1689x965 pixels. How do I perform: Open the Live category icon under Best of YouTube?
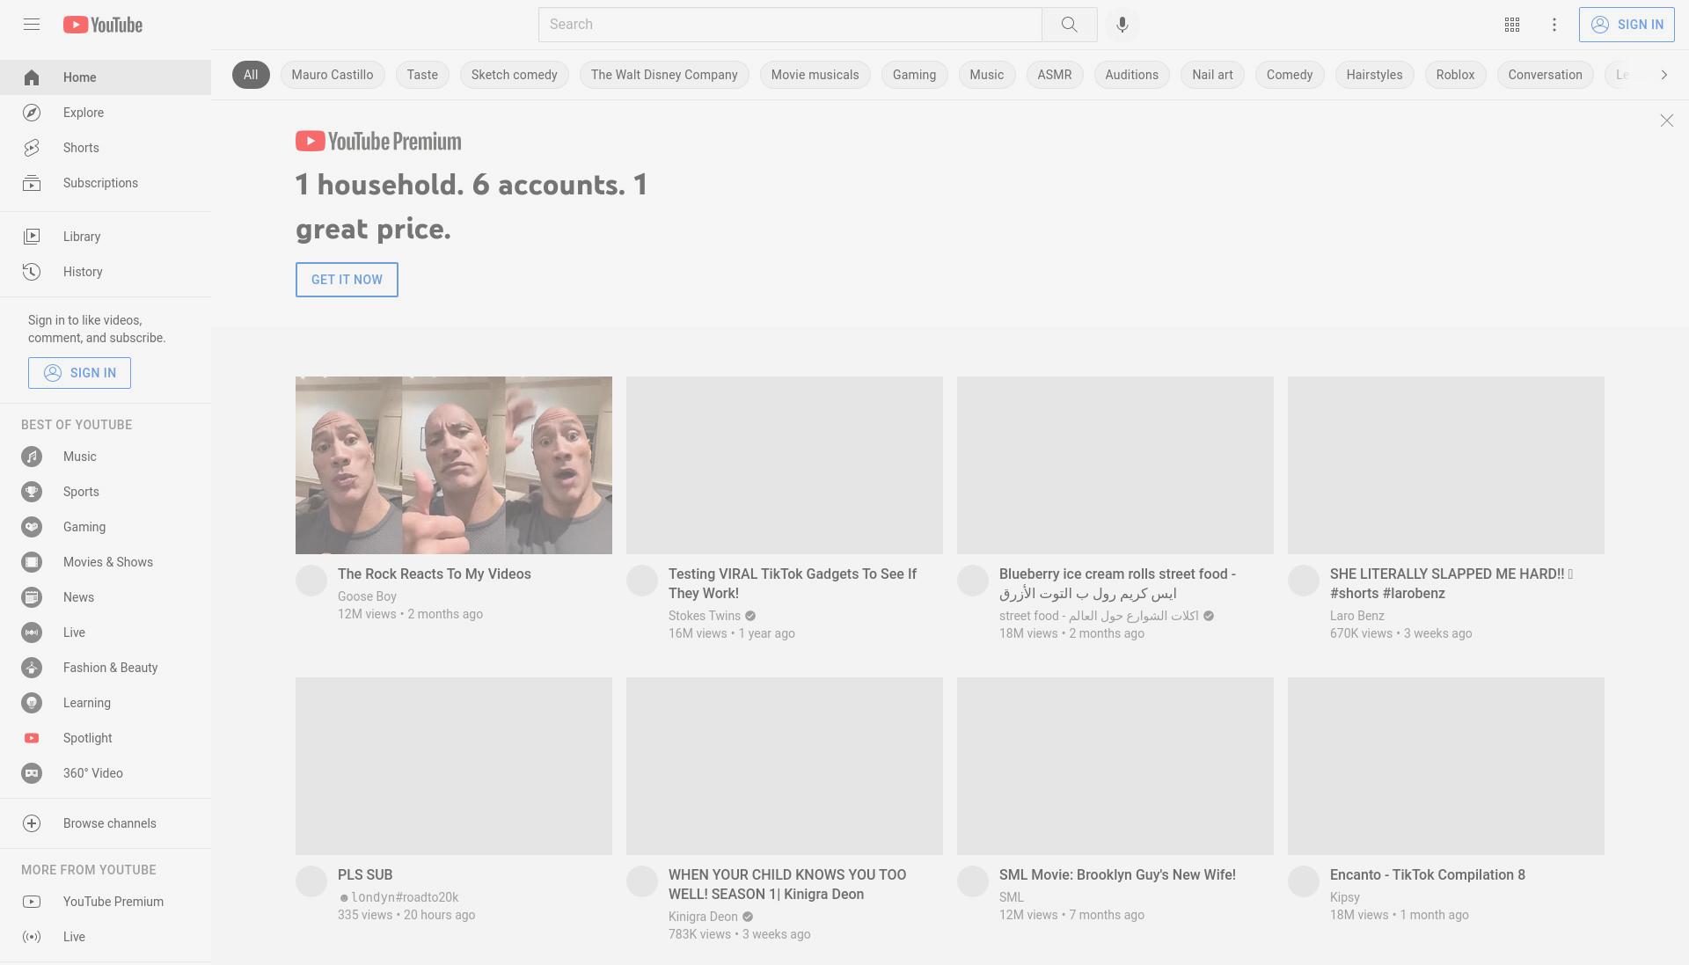pos(32,632)
